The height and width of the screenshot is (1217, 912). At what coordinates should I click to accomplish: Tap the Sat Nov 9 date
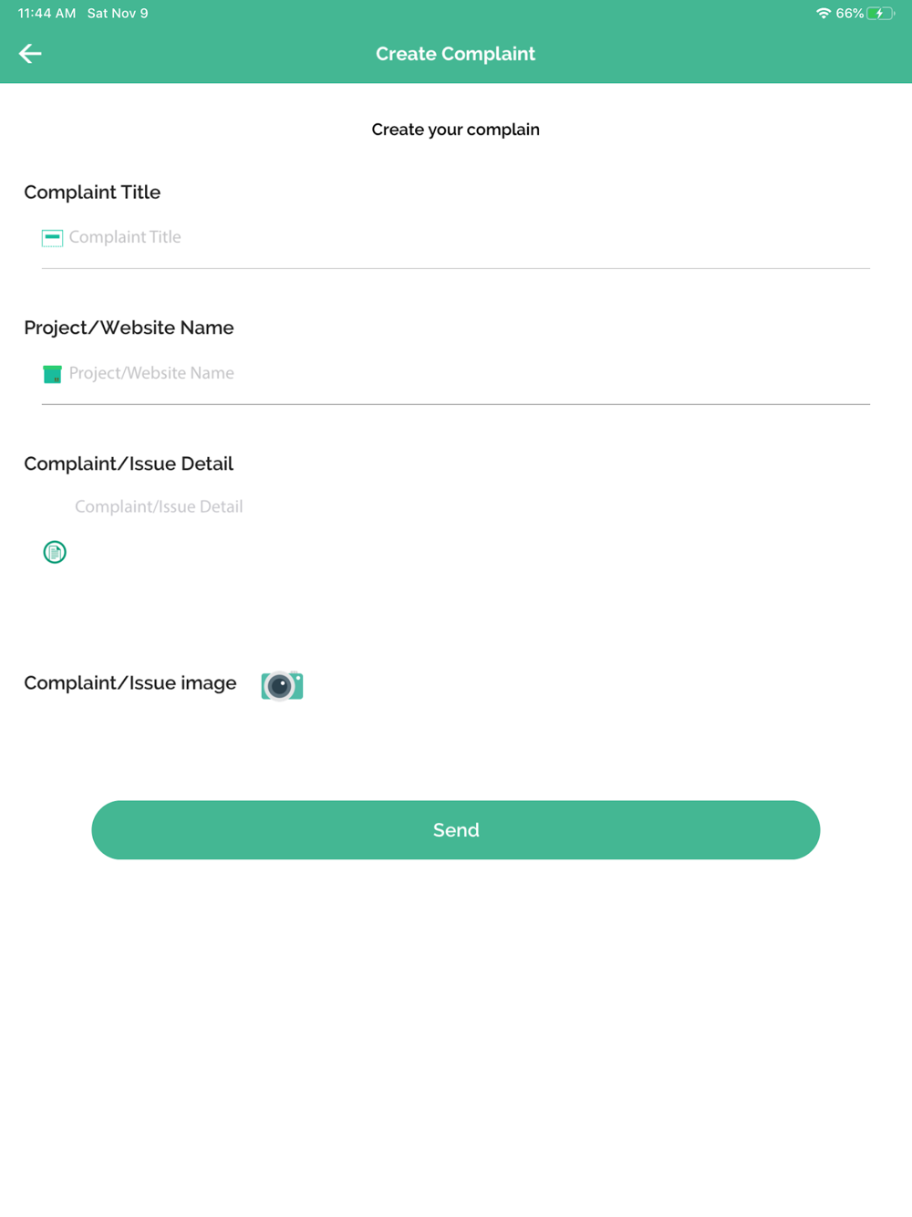click(x=118, y=14)
